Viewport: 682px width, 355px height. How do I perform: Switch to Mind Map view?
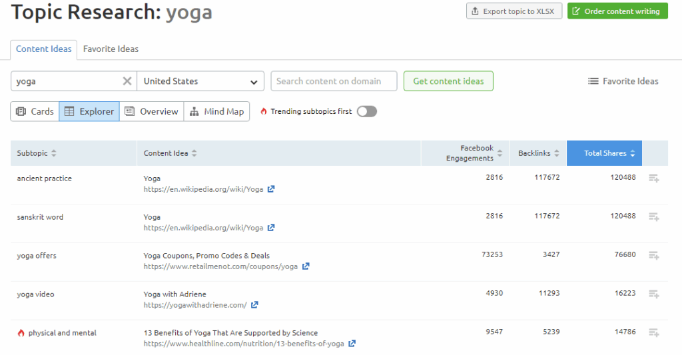pyautogui.click(x=216, y=111)
